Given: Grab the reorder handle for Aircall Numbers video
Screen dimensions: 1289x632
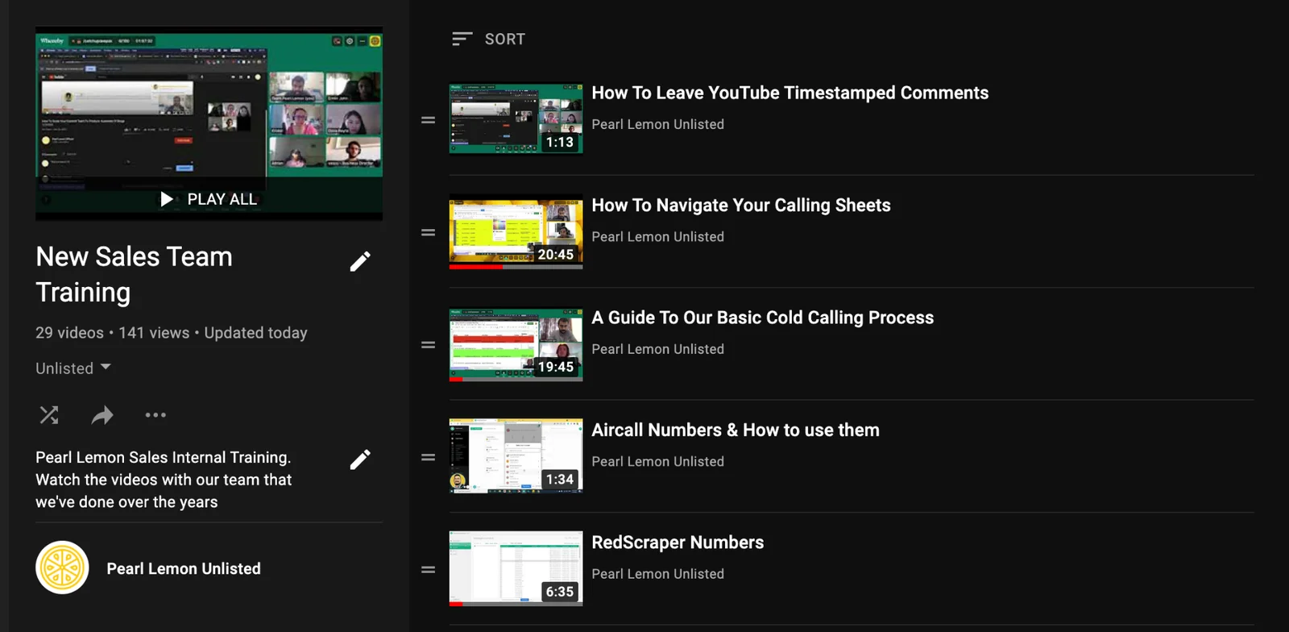Looking at the screenshot, I should tap(429, 457).
